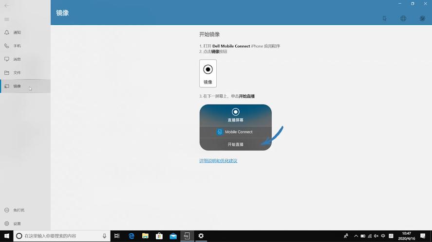Click the 中 input language indicator

tap(383, 236)
